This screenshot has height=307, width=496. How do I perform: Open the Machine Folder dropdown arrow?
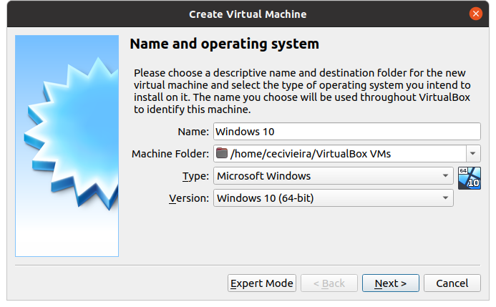point(473,154)
